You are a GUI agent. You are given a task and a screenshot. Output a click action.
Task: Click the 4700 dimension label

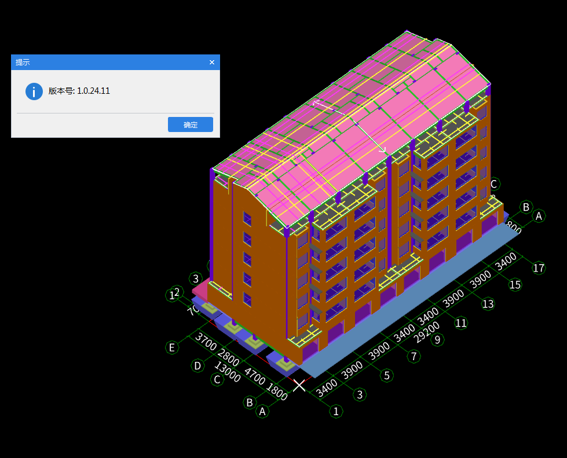click(x=255, y=376)
